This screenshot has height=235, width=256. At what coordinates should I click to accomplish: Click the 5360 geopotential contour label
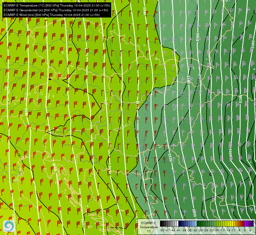tap(253, 45)
